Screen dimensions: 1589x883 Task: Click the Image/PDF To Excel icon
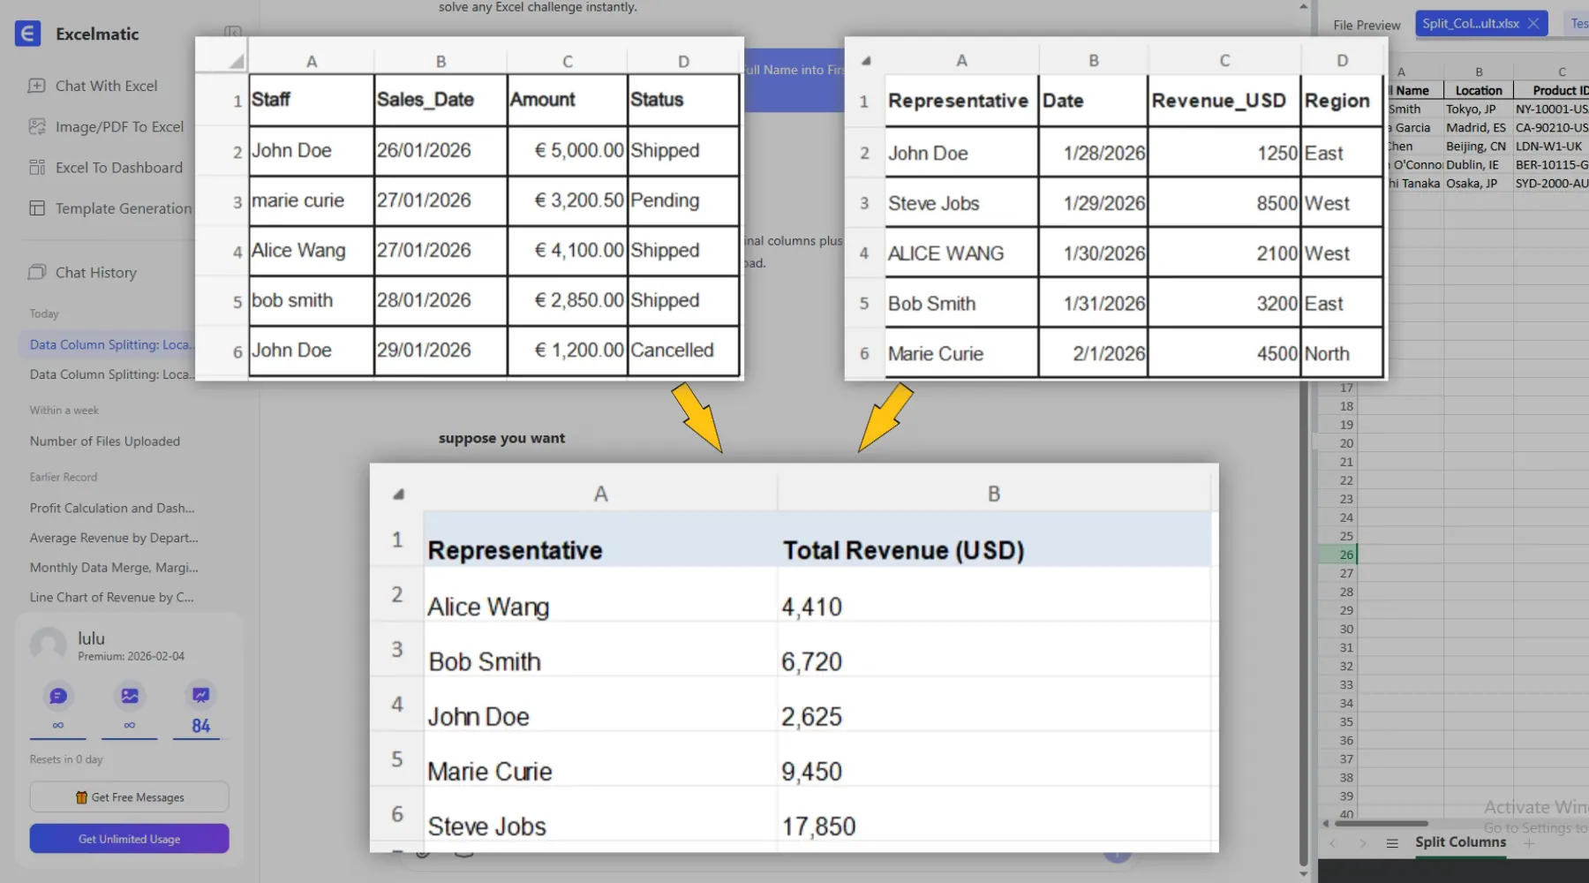[36, 126]
